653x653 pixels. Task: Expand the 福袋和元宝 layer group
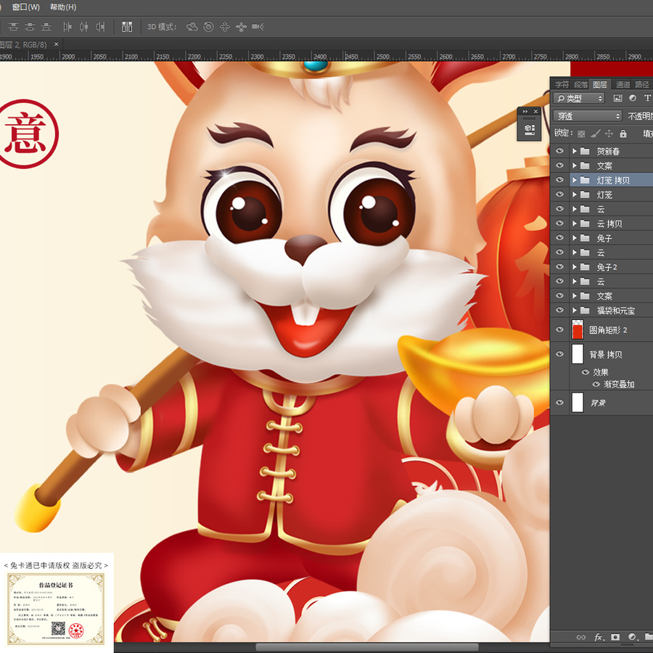tap(575, 310)
